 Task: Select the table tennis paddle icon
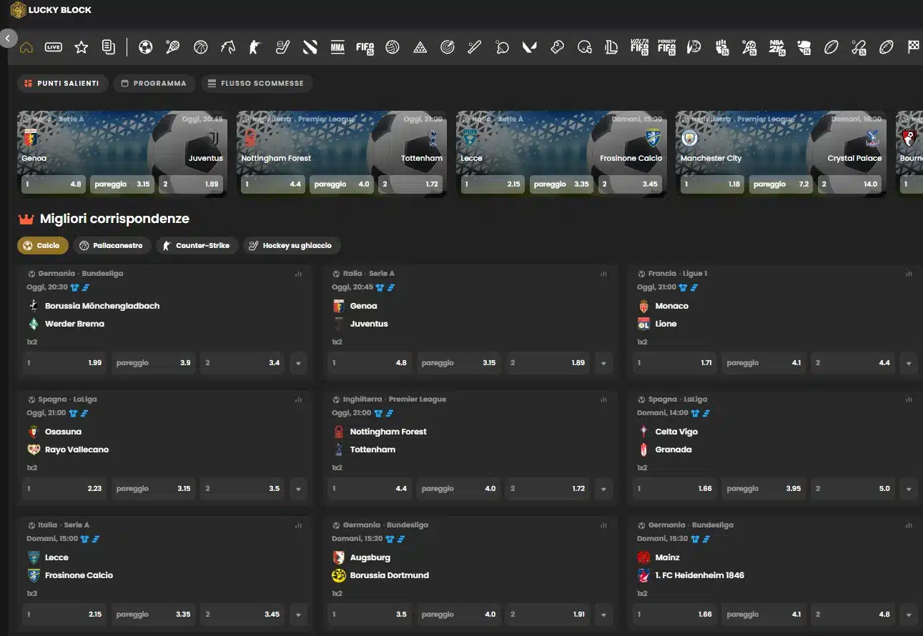click(x=502, y=47)
